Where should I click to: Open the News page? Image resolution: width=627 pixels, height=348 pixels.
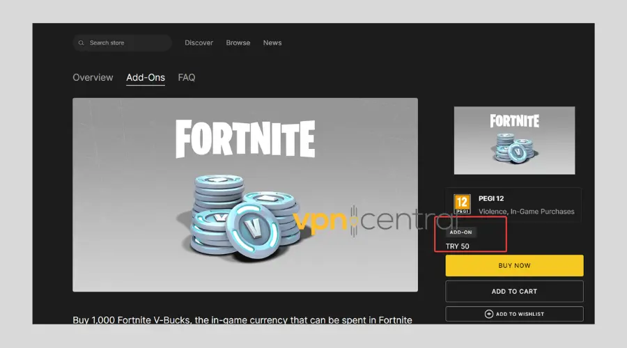tap(272, 42)
